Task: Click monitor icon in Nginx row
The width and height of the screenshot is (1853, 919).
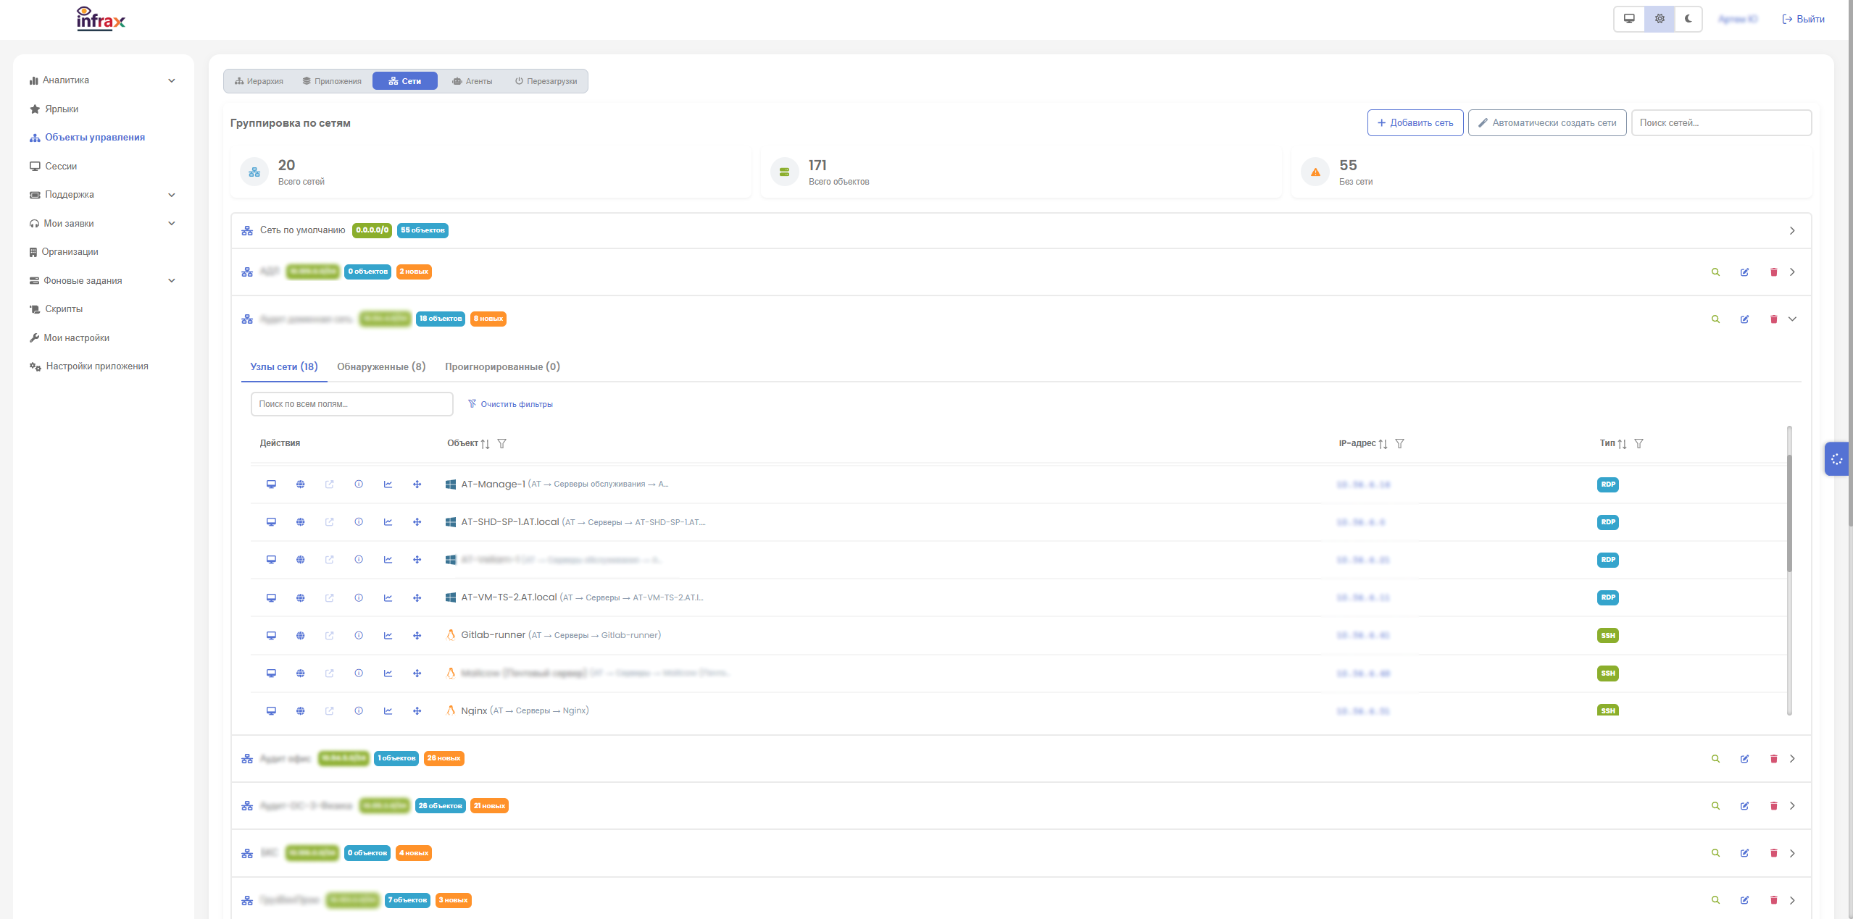Action: (x=271, y=711)
